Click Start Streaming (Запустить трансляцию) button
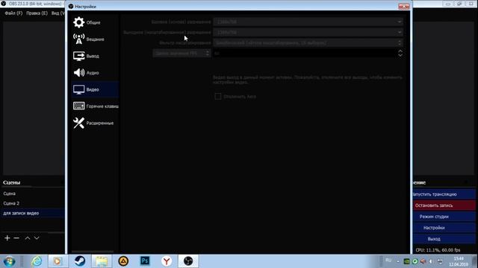This screenshot has width=478, height=268. (x=444, y=194)
